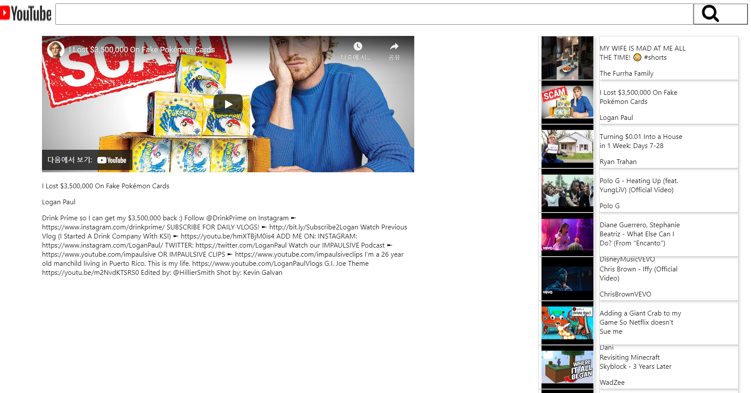Click 'Diane Guerrero, Stephanie Beatriz' video title
The width and height of the screenshot is (751, 393).
[x=640, y=234]
